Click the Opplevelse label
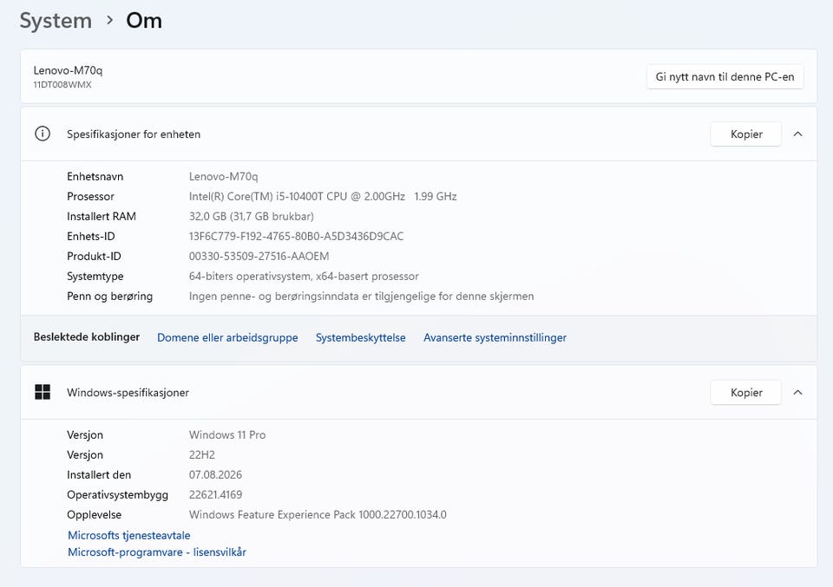Screen dimensions: 833x587 (x=94, y=515)
